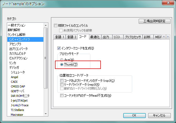Open the 言語 1 tab
Image resolution: width=176 pixels, height=123 pixels.
pos(59,37)
